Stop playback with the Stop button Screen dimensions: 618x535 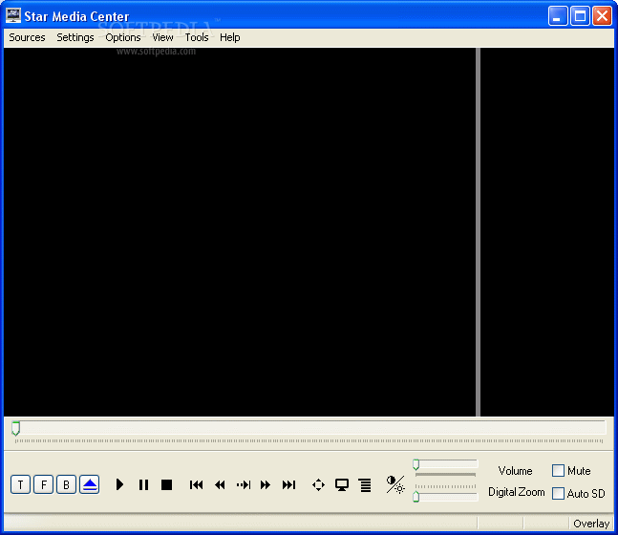[167, 484]
